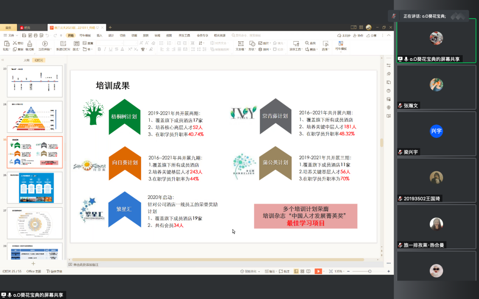Click the orange slideshow play button in status bar
Image resolution: width=479 pixels, height=299 pixels.
[x=318, y=271]
